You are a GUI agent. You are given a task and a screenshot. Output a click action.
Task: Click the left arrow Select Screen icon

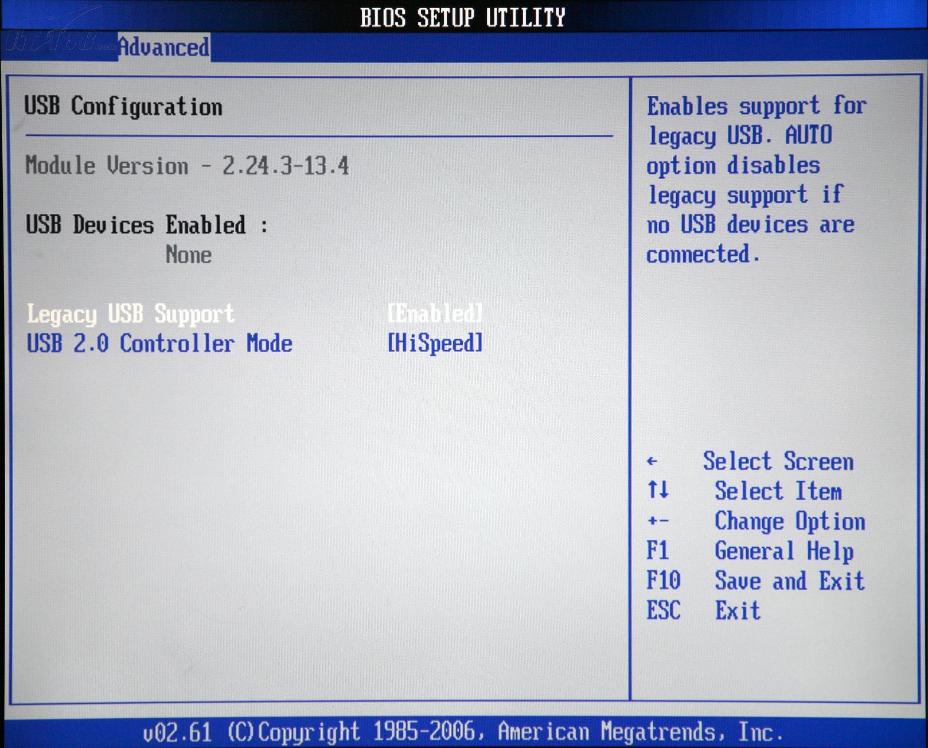652,462
